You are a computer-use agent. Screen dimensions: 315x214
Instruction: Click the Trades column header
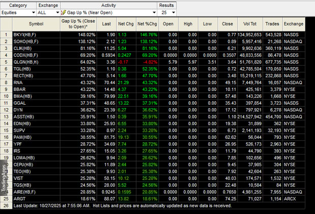pyautogui.click(x=272, y=24)
